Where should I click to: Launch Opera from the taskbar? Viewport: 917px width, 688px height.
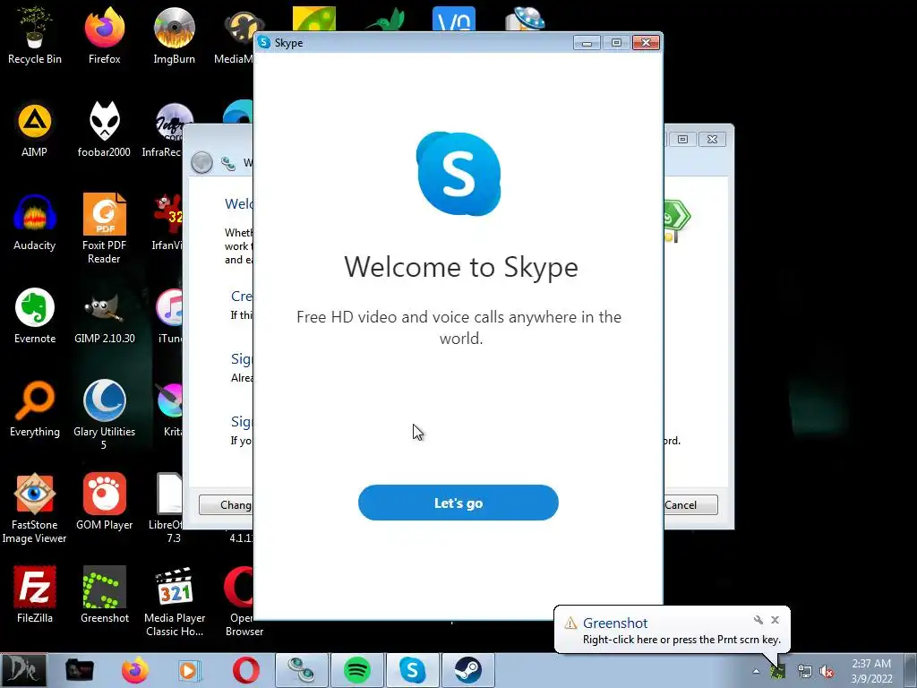[245, 670]
